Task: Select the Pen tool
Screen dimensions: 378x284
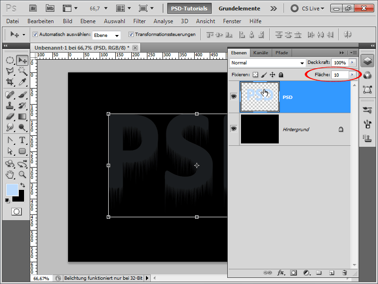Action: coord(9,140)
